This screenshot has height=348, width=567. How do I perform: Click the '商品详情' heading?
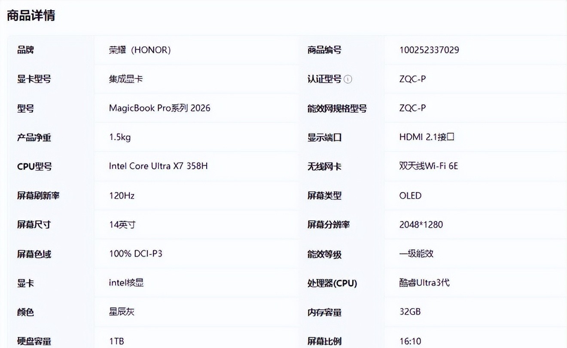(31, 16)
